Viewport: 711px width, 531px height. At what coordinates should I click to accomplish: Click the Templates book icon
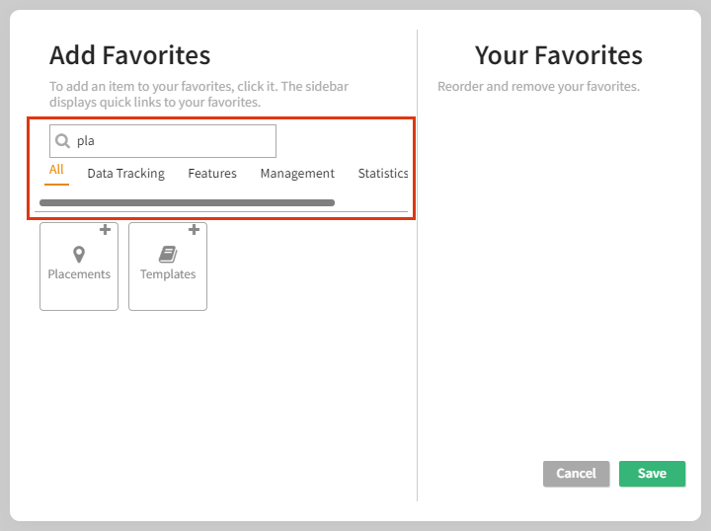[168, 255]
